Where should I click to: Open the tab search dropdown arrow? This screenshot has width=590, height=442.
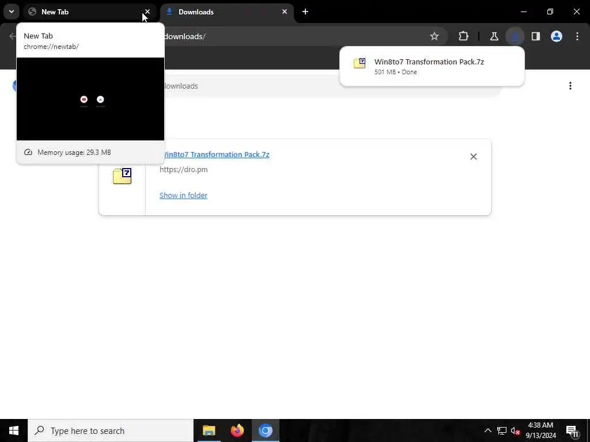12,12
